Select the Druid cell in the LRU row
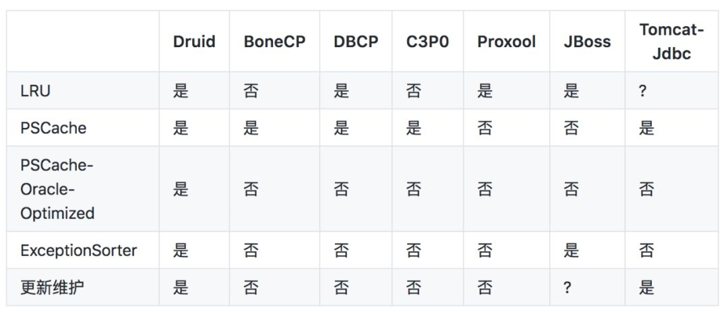This screenshot has width=728, height=311. pos(181,91)
